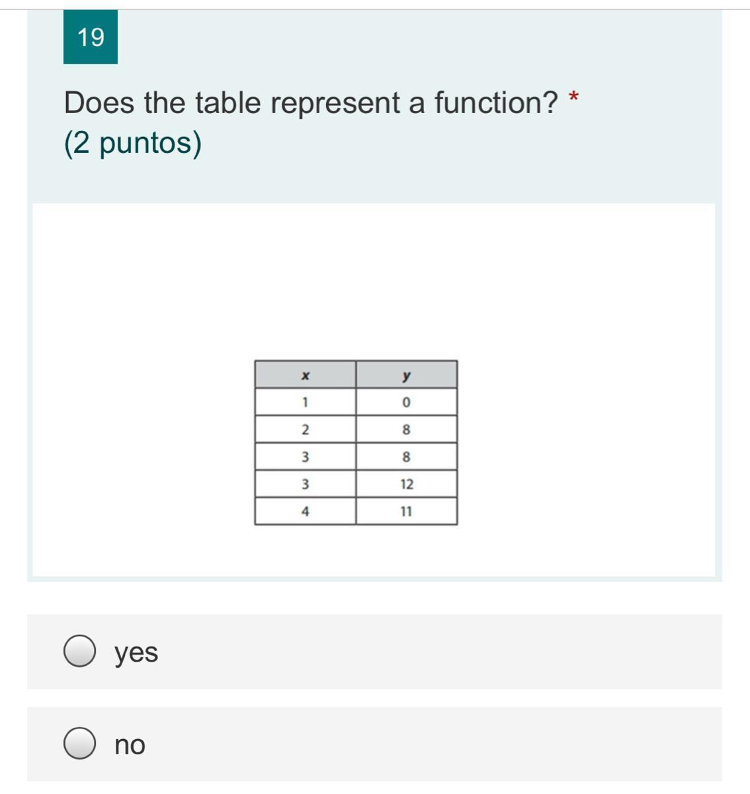Click the y column header cell
Viewport: 750px width, 794px height.
point(406,375)
